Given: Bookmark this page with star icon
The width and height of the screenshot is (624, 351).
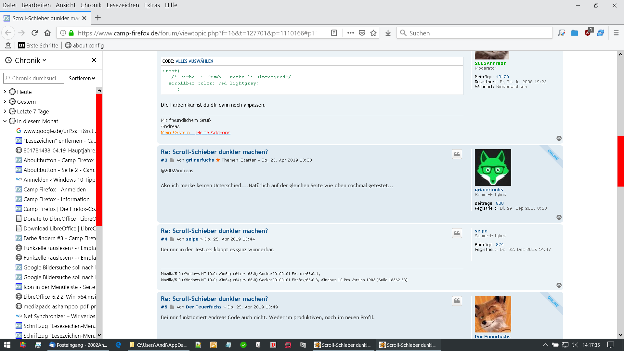Looking at the screenshot, I should point(373,33).
